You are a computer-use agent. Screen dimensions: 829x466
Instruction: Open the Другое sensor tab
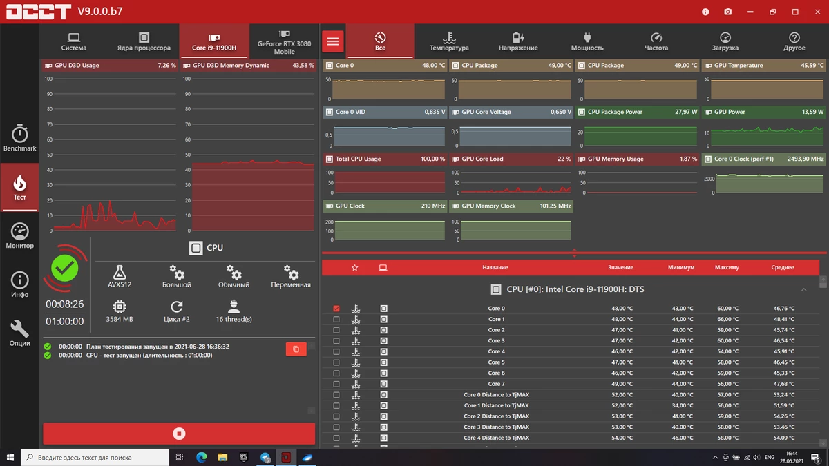794,41
